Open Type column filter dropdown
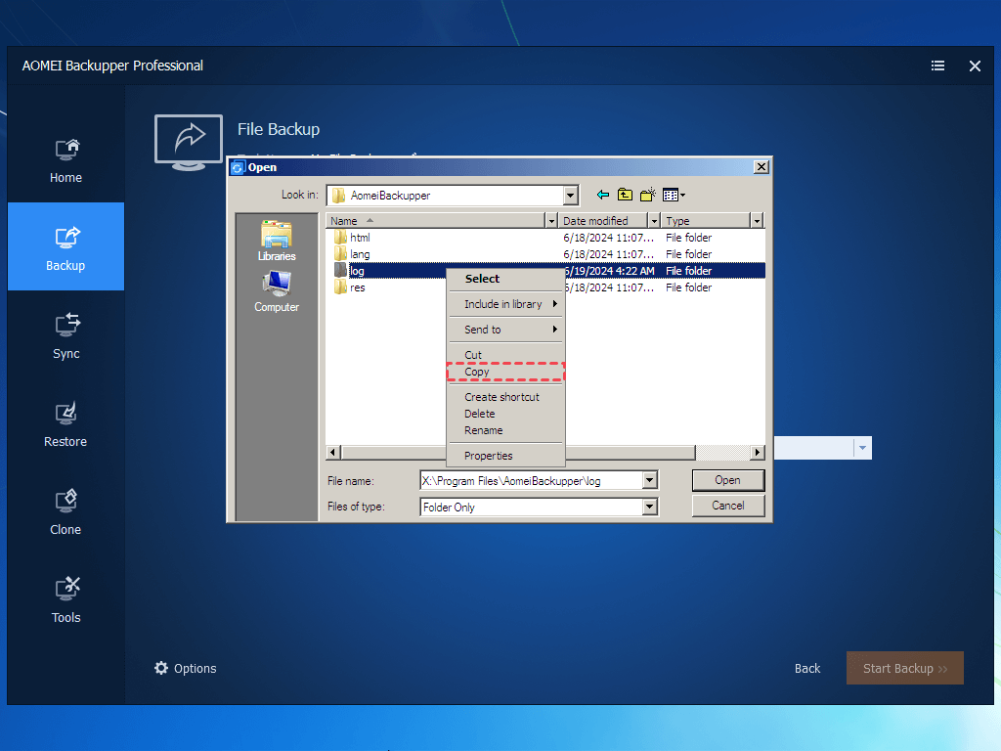 coord(757,221)
